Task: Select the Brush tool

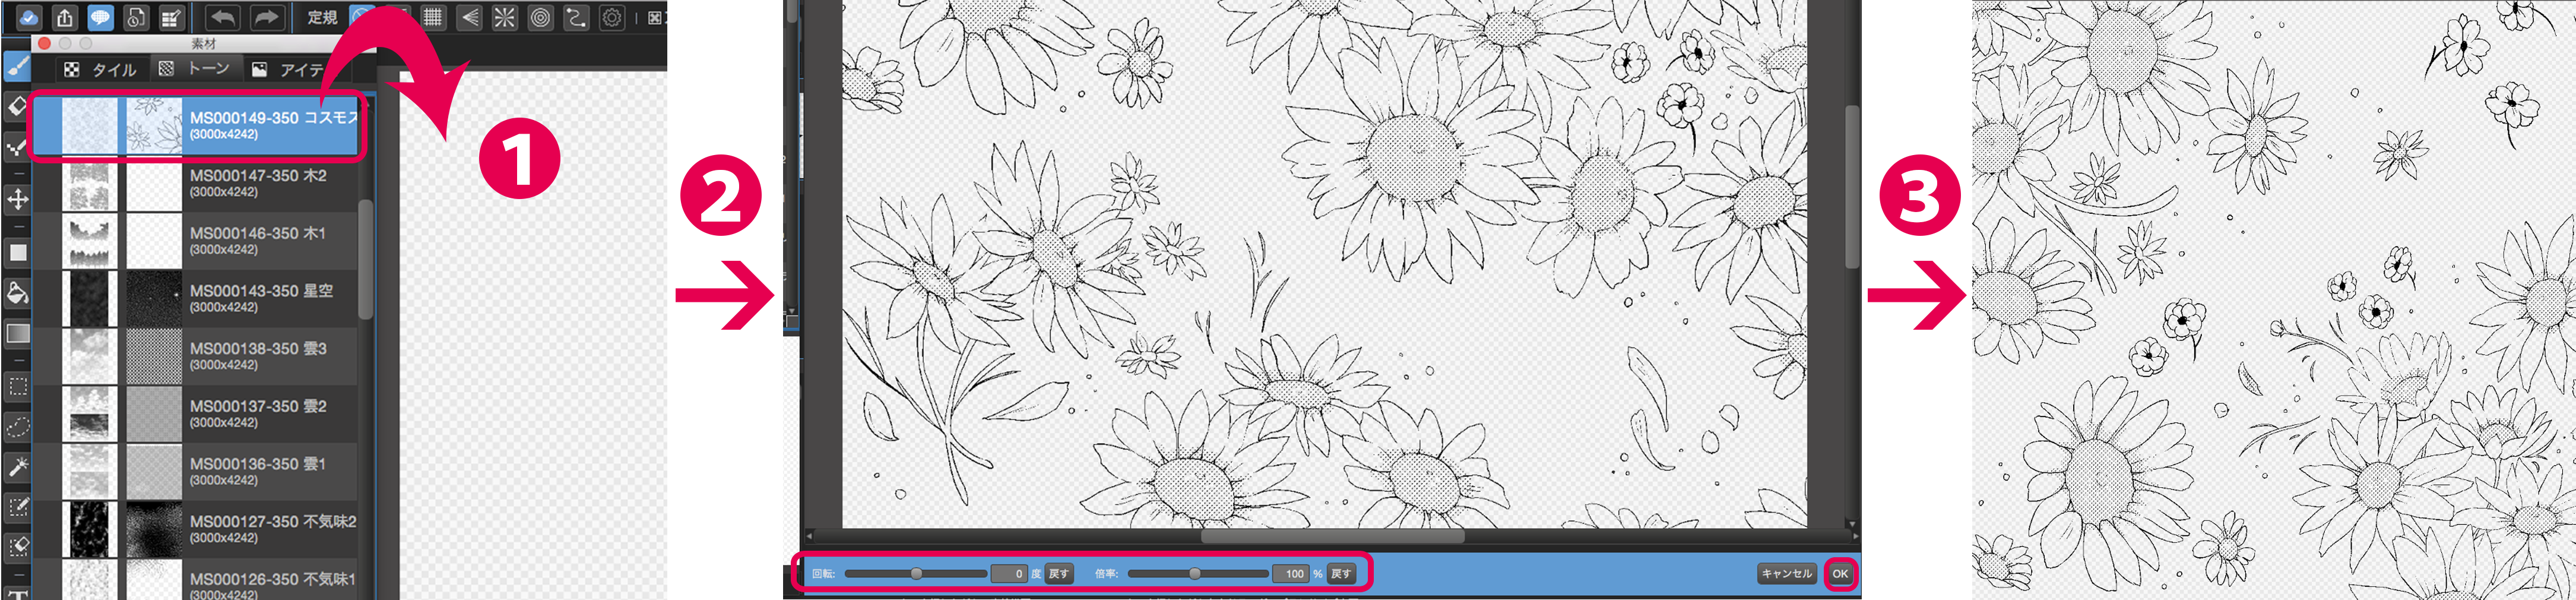Action: click(x=17, y=67)
